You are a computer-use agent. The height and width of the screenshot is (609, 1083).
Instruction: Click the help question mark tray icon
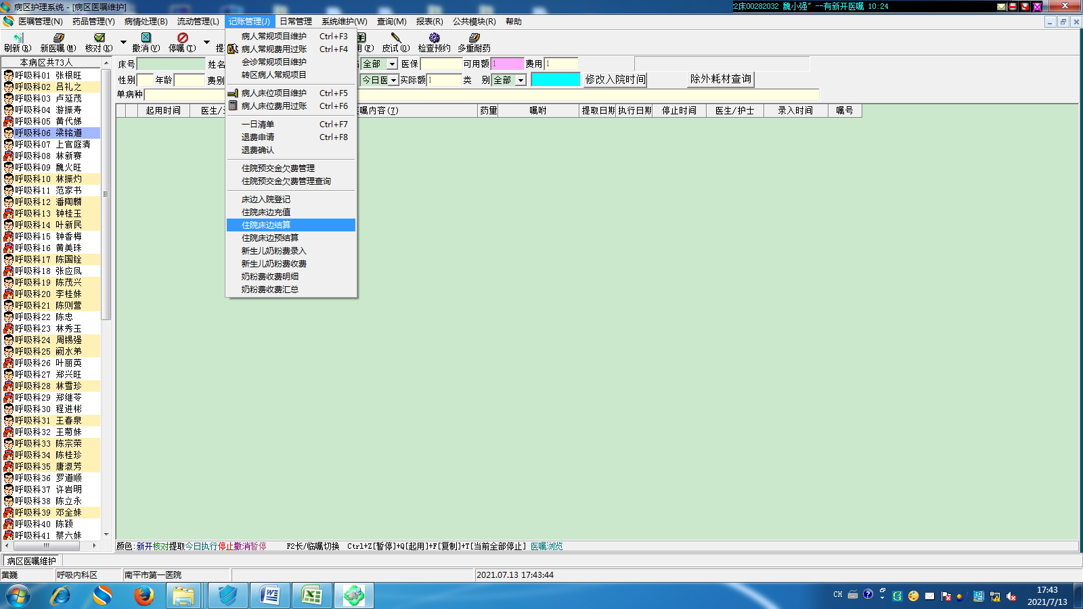[x=868, y=594]
